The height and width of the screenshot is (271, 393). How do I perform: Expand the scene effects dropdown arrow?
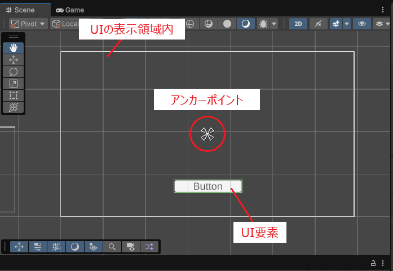click(347, 24)
